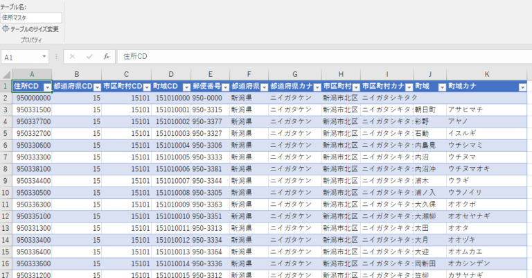
Task: Click cell 950-0000 in row 2
Action: click(x=211, y=98)
